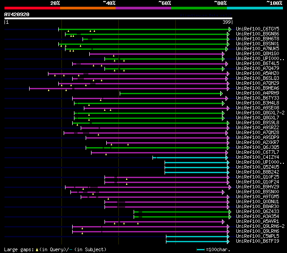Click the UniRef100_B8AR30 label
This screenshot has width=287, height=253.
[257, 207]
